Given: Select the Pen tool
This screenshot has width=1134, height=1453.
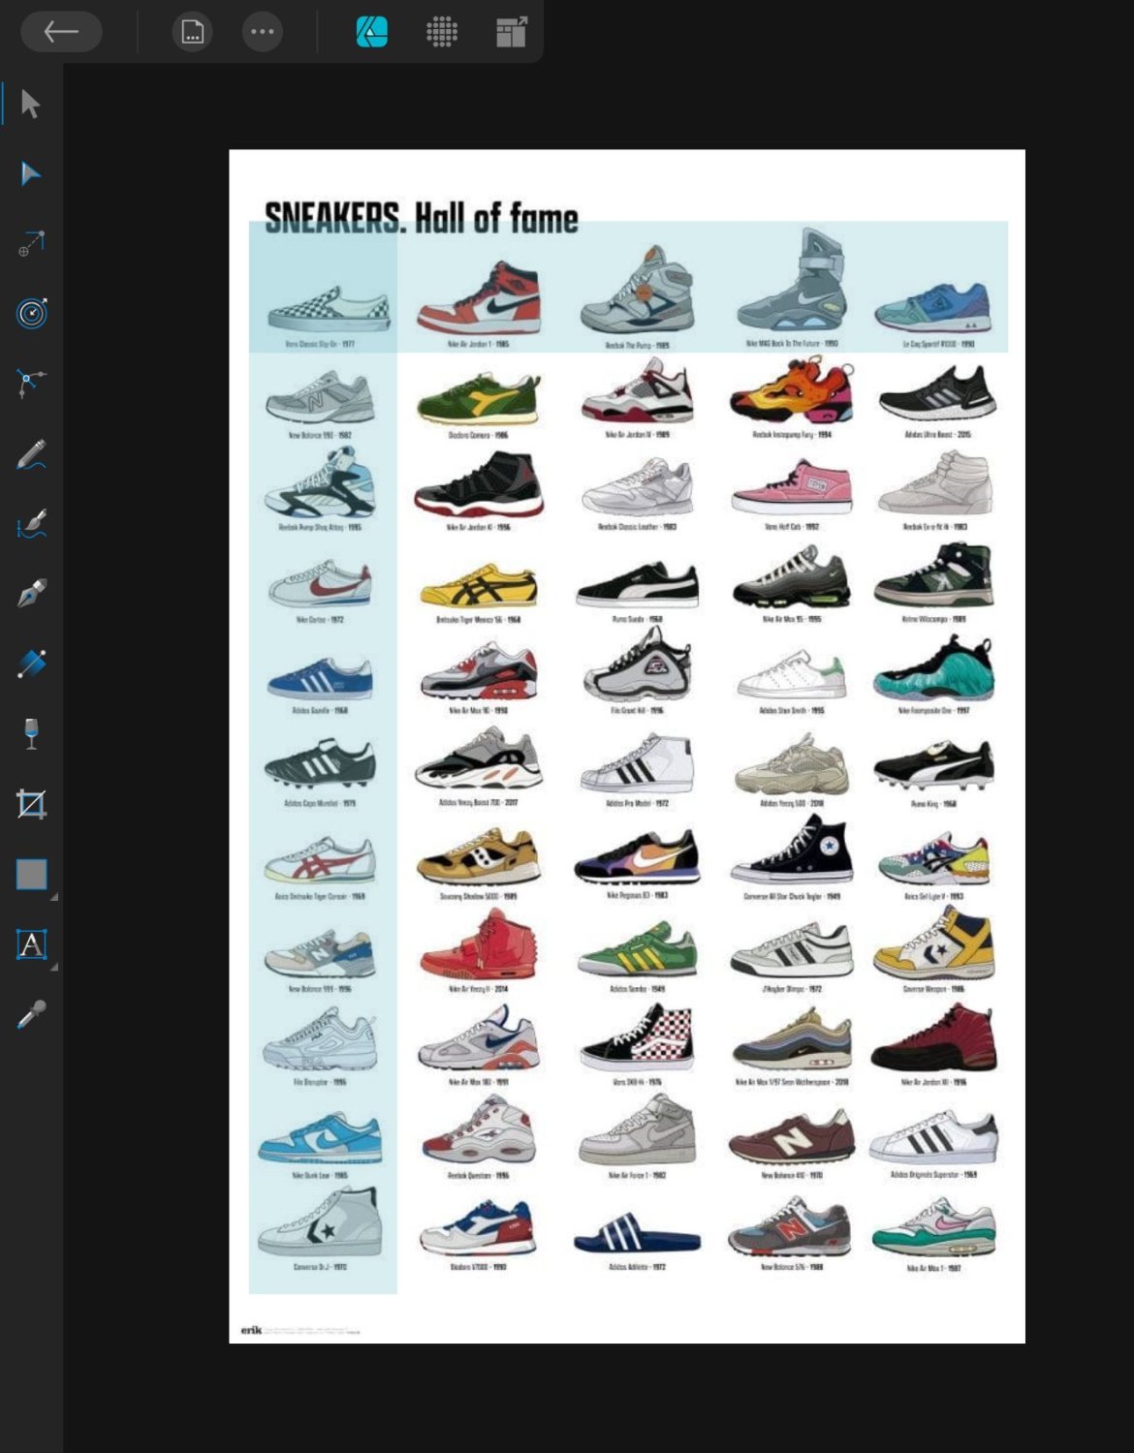Looking at the screenshot, I should pyautogui.click(x=31, y=594).
